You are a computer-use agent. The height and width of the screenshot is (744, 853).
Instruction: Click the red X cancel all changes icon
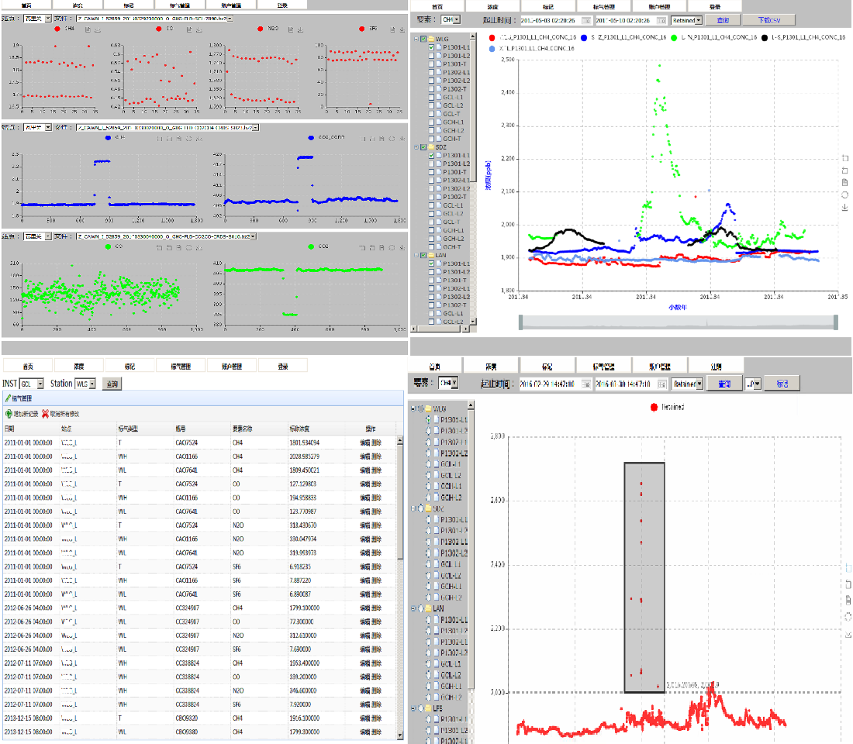pos(45,414)
